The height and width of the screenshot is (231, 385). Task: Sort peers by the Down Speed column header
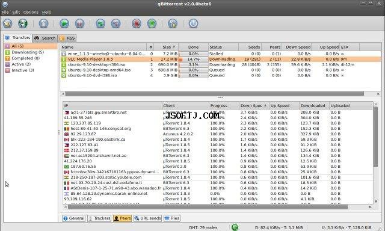[x=254, y=105]
